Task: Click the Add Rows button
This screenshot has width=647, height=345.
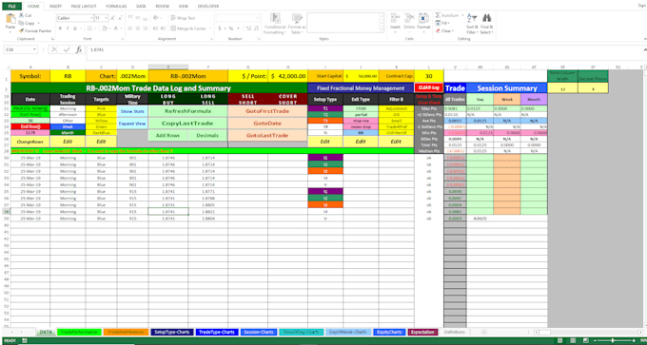Action: coord(168,135)
